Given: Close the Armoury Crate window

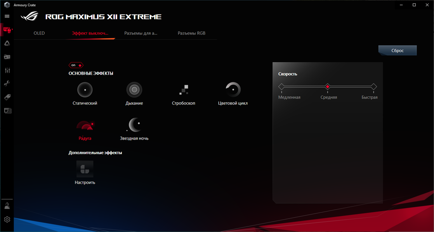Looking at the screenshot, I should tap(427, 5).
